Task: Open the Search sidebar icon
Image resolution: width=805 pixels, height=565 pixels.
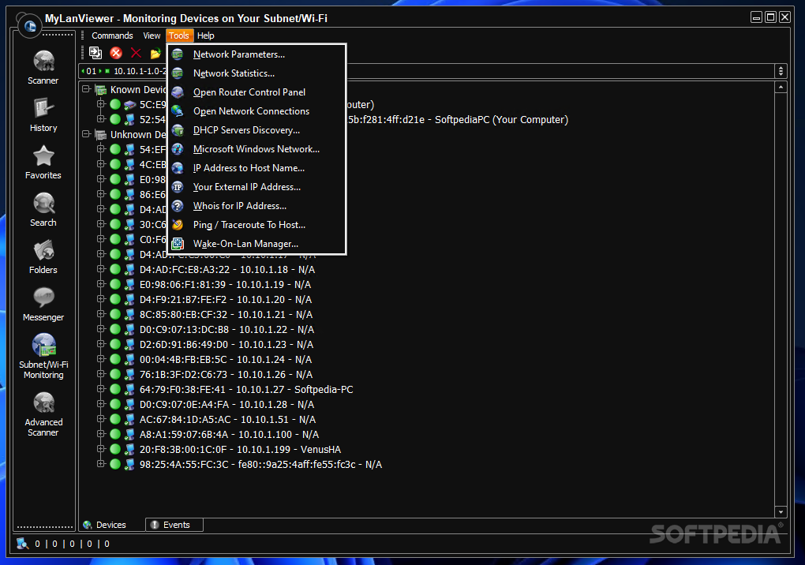Action: (43, 204)
